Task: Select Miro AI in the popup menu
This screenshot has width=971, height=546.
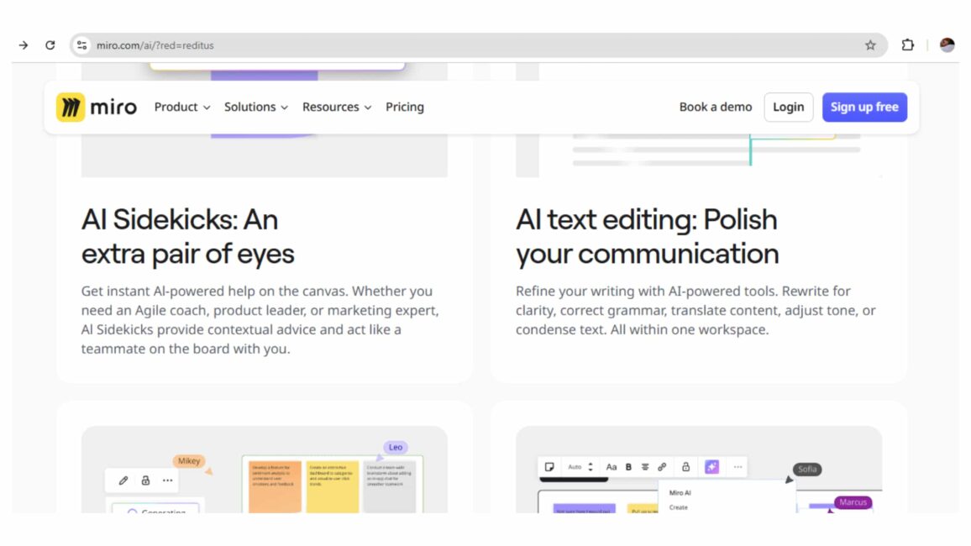Action: click(680, 493)
